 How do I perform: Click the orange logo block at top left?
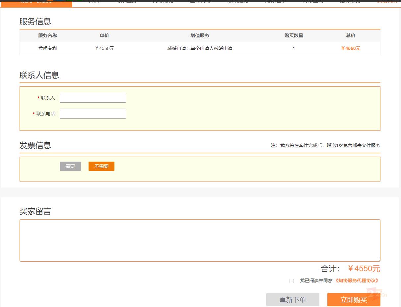point(36,3)
